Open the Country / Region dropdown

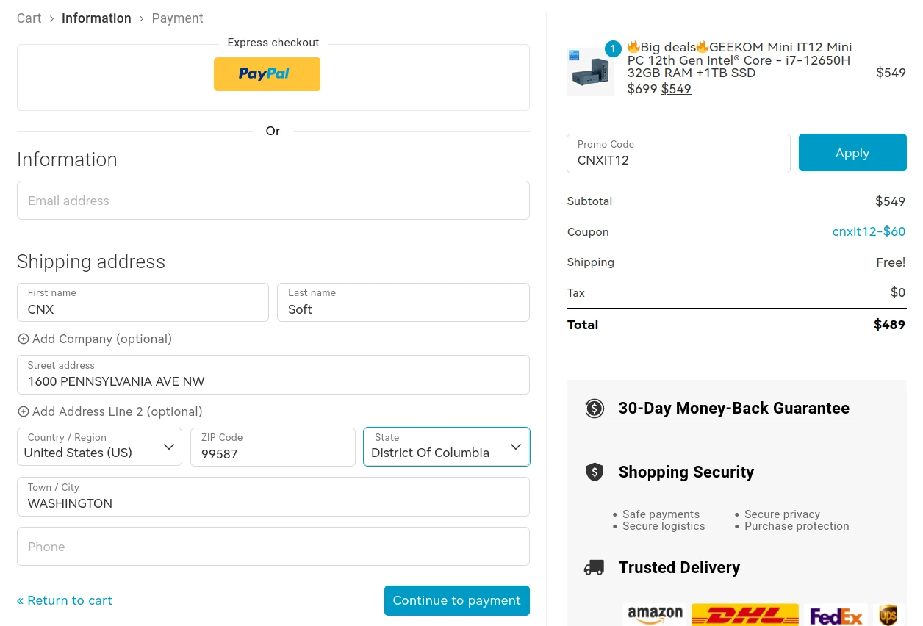99,447
